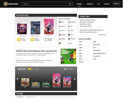Click the yellow 70 Metascore badge
Viewport: 124px width, 99px height.
coord(32,40)
